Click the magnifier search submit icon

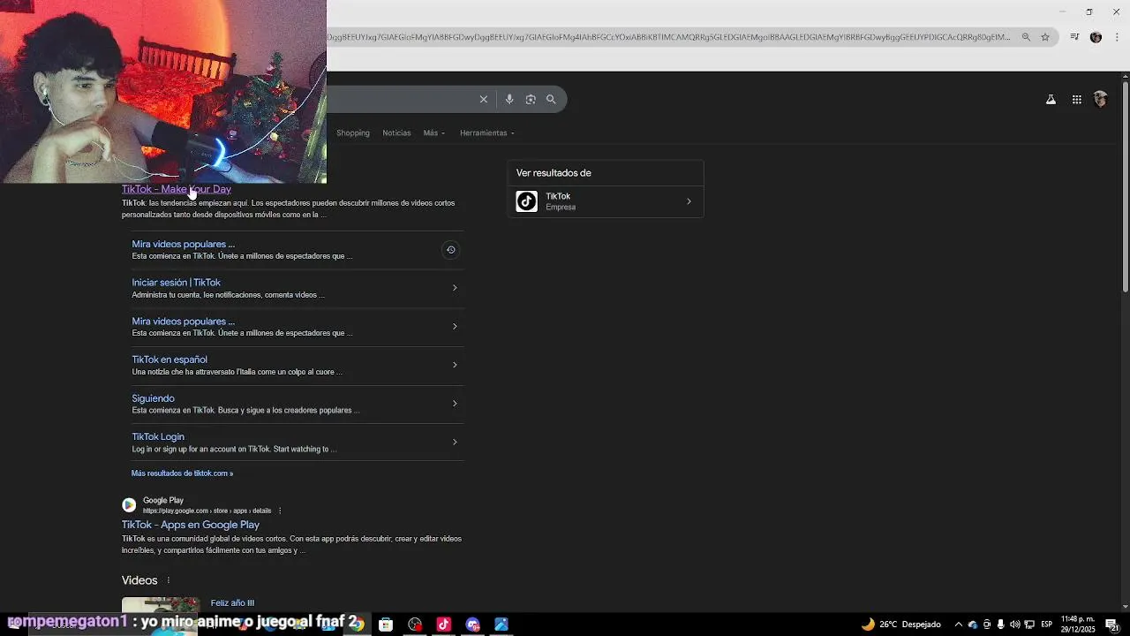click(x=551, y=100)
